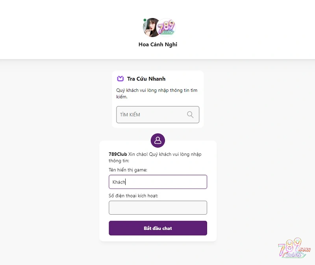Click the game display name field containing Khách

click(157, 182)
